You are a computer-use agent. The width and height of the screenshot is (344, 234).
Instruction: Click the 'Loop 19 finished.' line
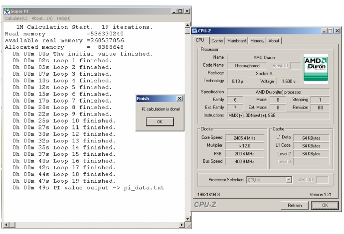click(64, 181)
